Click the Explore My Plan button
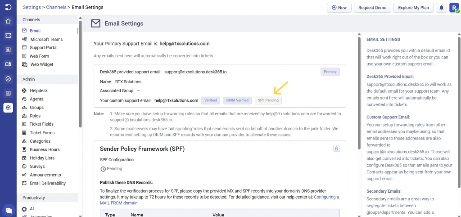Image resolution: width=461 pixels, height=217 pixels. [413, 8]
